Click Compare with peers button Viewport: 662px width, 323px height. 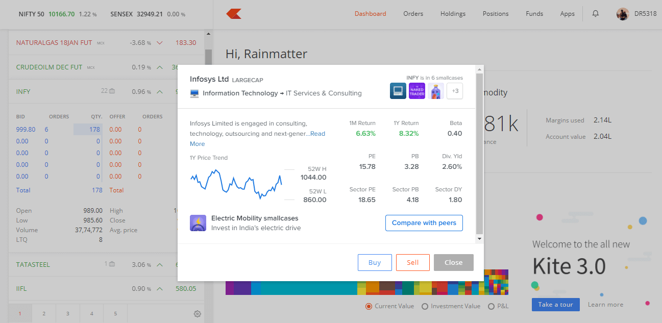[424, 223]
